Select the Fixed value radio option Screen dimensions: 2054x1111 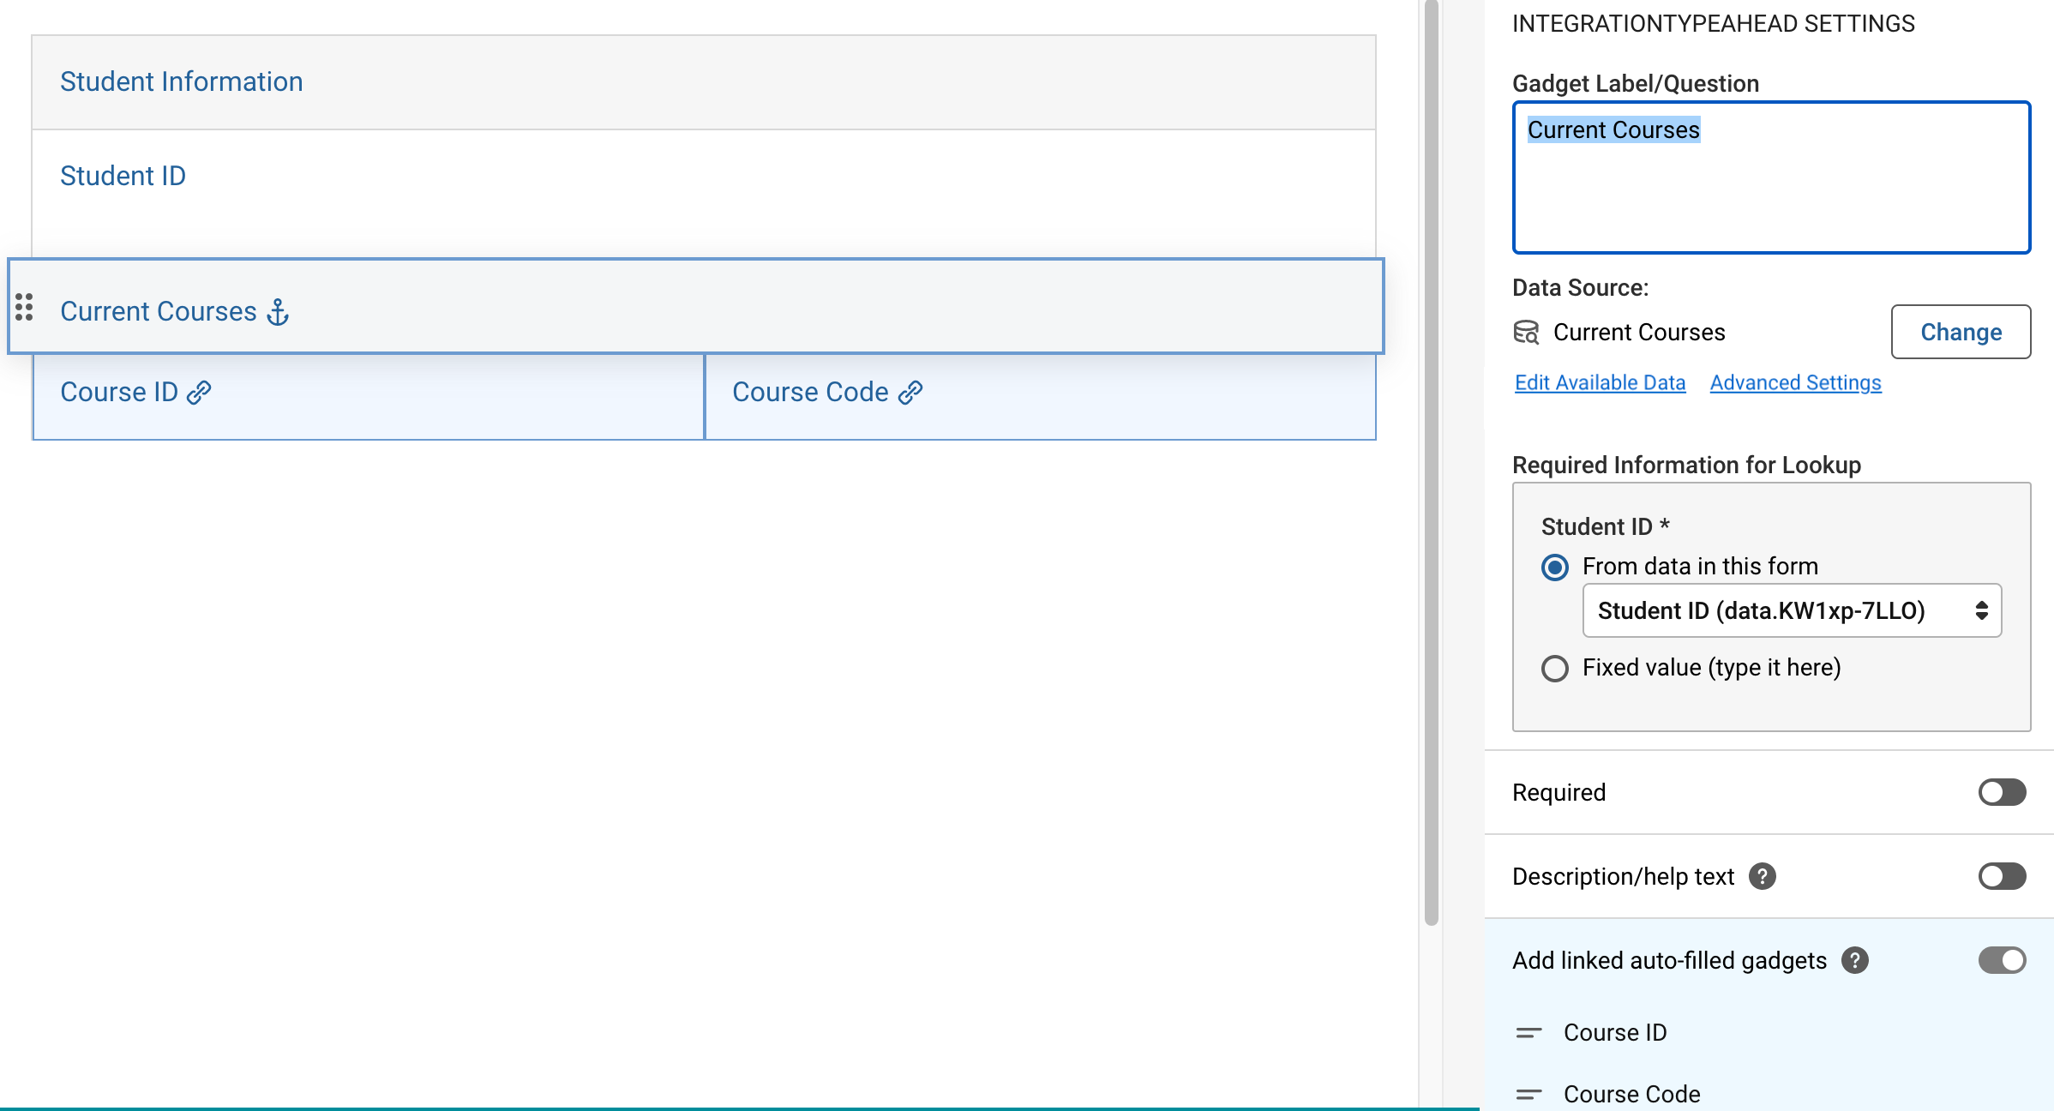coord(1554,669)
